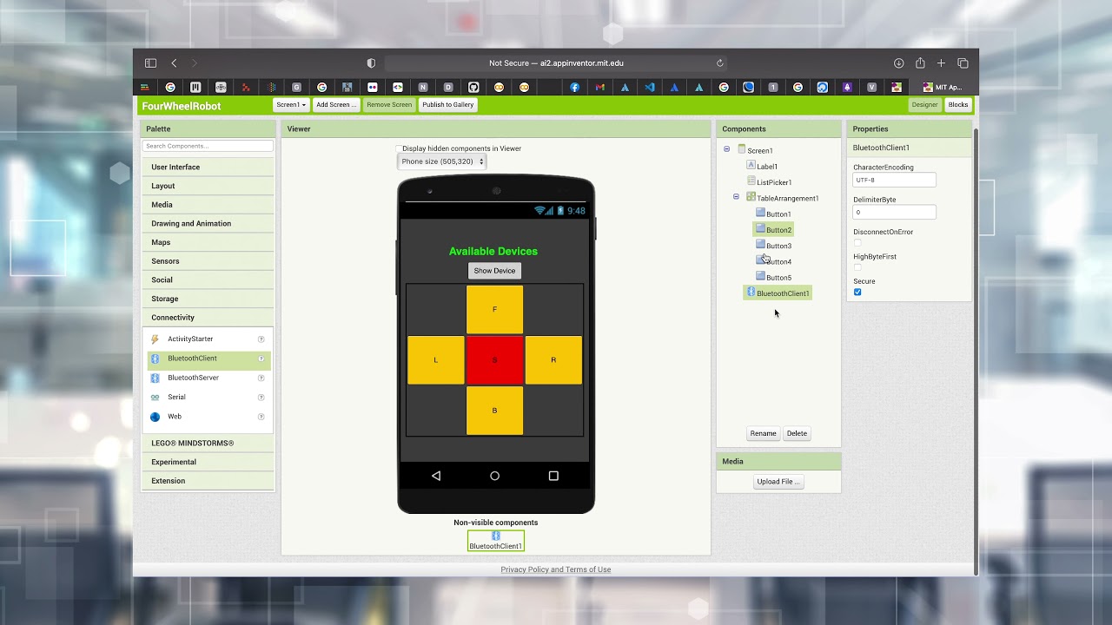Select Button3 in component tree
The width and height of the screenshot is (1112, 625).
coord(773,246)
